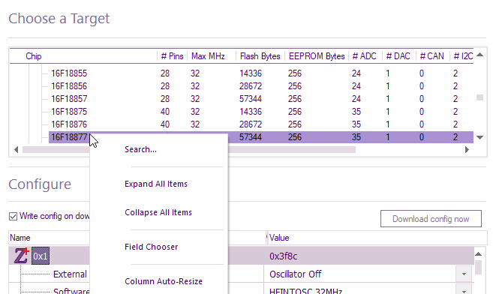Choose Search... from context menu
The width and height of the screenshot is (493, 294).
point(140,149)
